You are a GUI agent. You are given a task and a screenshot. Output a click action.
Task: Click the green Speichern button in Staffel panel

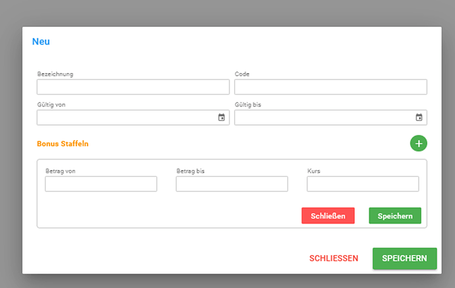point(395,216)
